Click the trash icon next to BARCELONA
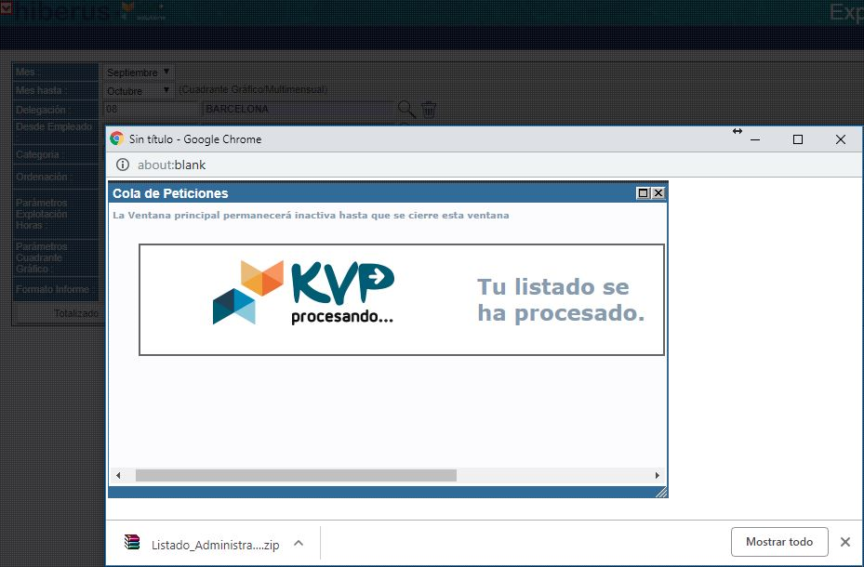 click(x=429, y=109)
